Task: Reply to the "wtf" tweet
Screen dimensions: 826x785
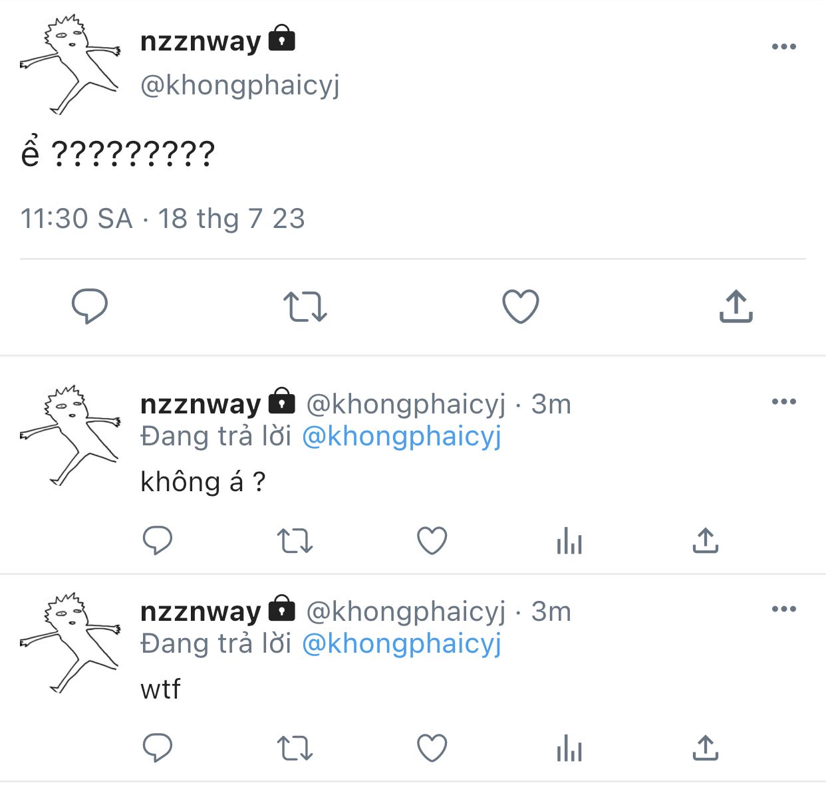Action: tap(158, 748)
